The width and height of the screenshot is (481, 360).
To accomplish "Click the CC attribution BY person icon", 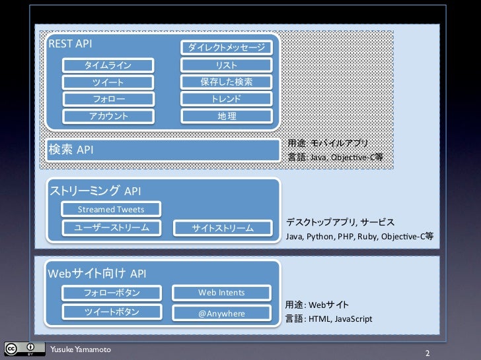I will [x=30, y=347].
